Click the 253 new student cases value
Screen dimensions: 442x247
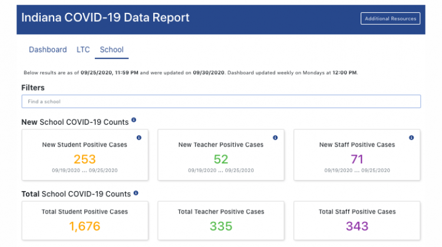[x=85, y=159]
